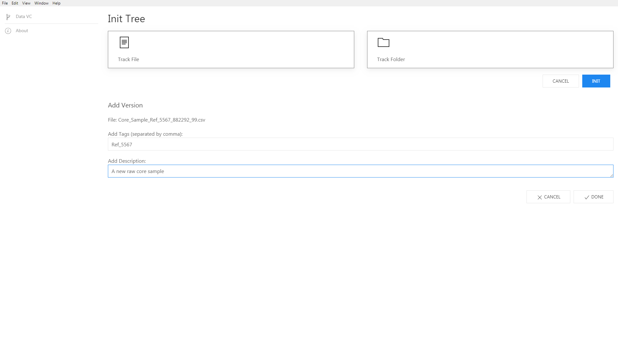Click the Track Folder folder icon

click(x=383, y=42)
